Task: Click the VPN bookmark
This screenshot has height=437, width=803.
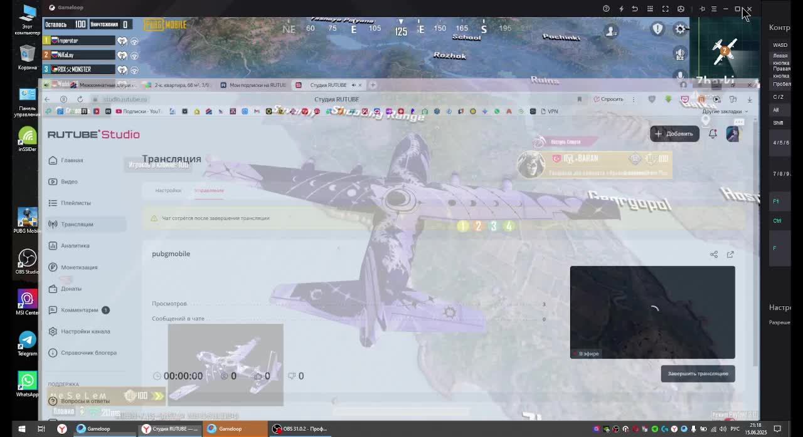Action: [x=549, y=111]
